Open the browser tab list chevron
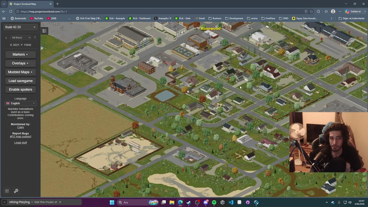The image size is (368, 207). [3, 4]
